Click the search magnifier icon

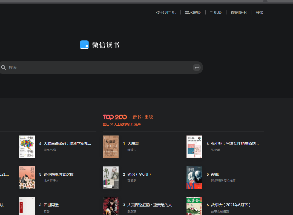[4, 67]
